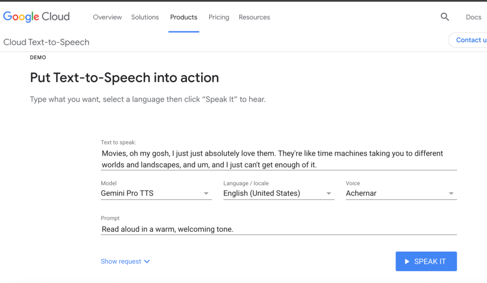Click the chevron icon next to Show request
Image resolution: width=487 pixels, height=283 pixels.
click(x=147, y=261)
